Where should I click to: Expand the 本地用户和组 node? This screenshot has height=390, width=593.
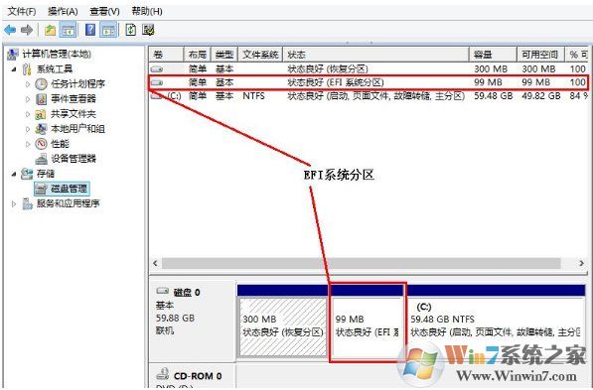(x=28, y=129)
